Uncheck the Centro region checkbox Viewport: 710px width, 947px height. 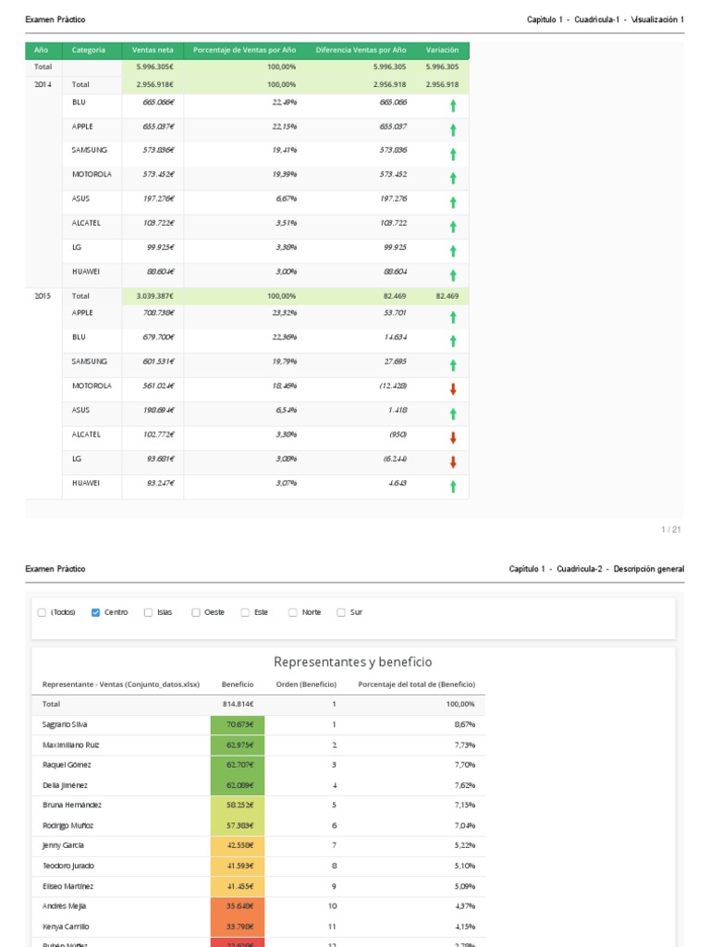pyautogui.click(x=96, y=612)
